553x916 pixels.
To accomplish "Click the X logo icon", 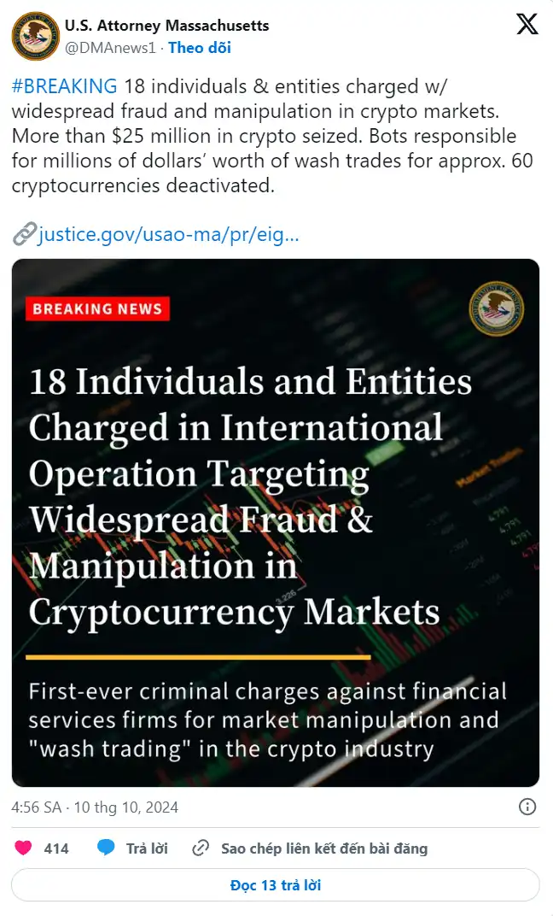I will [x=527, y=26].
